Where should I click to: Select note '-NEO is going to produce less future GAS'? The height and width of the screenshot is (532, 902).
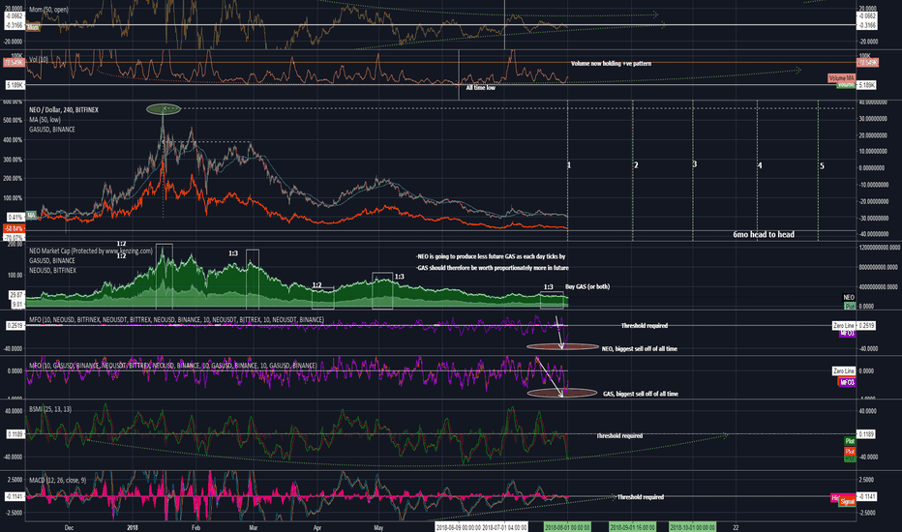pos(490,256)
